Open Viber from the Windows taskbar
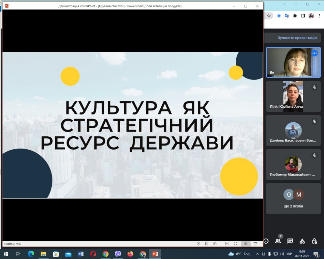The height and width of the screenshot is (259, 324). 118,254
